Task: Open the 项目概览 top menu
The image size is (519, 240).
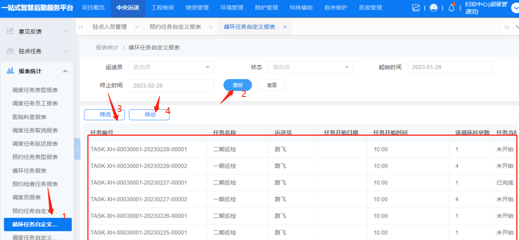Action: pyautogui.click(x=93, y=7)
